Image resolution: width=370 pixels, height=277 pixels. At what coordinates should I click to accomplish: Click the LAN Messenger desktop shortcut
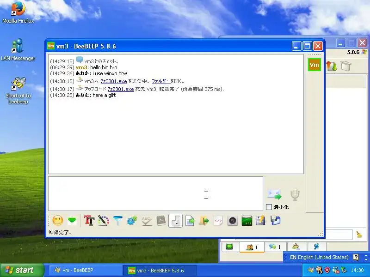click(x=18, y=49)
